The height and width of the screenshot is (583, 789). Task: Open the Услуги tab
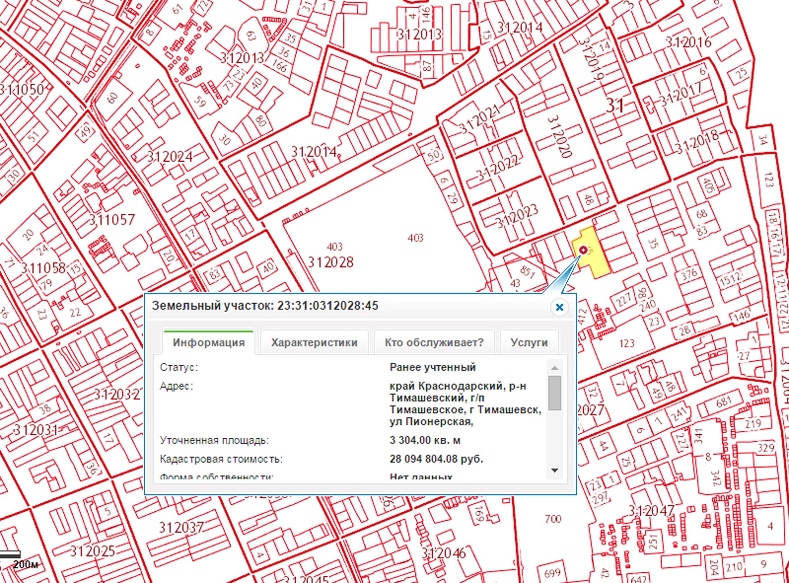pyautogui.click(x=529, y=342)
